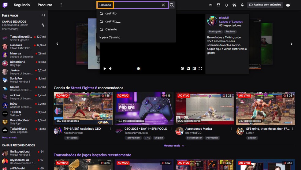Open TwitchRivals channel in sidebar
This screenshot has width=301, height=170.
coord(24,130)
